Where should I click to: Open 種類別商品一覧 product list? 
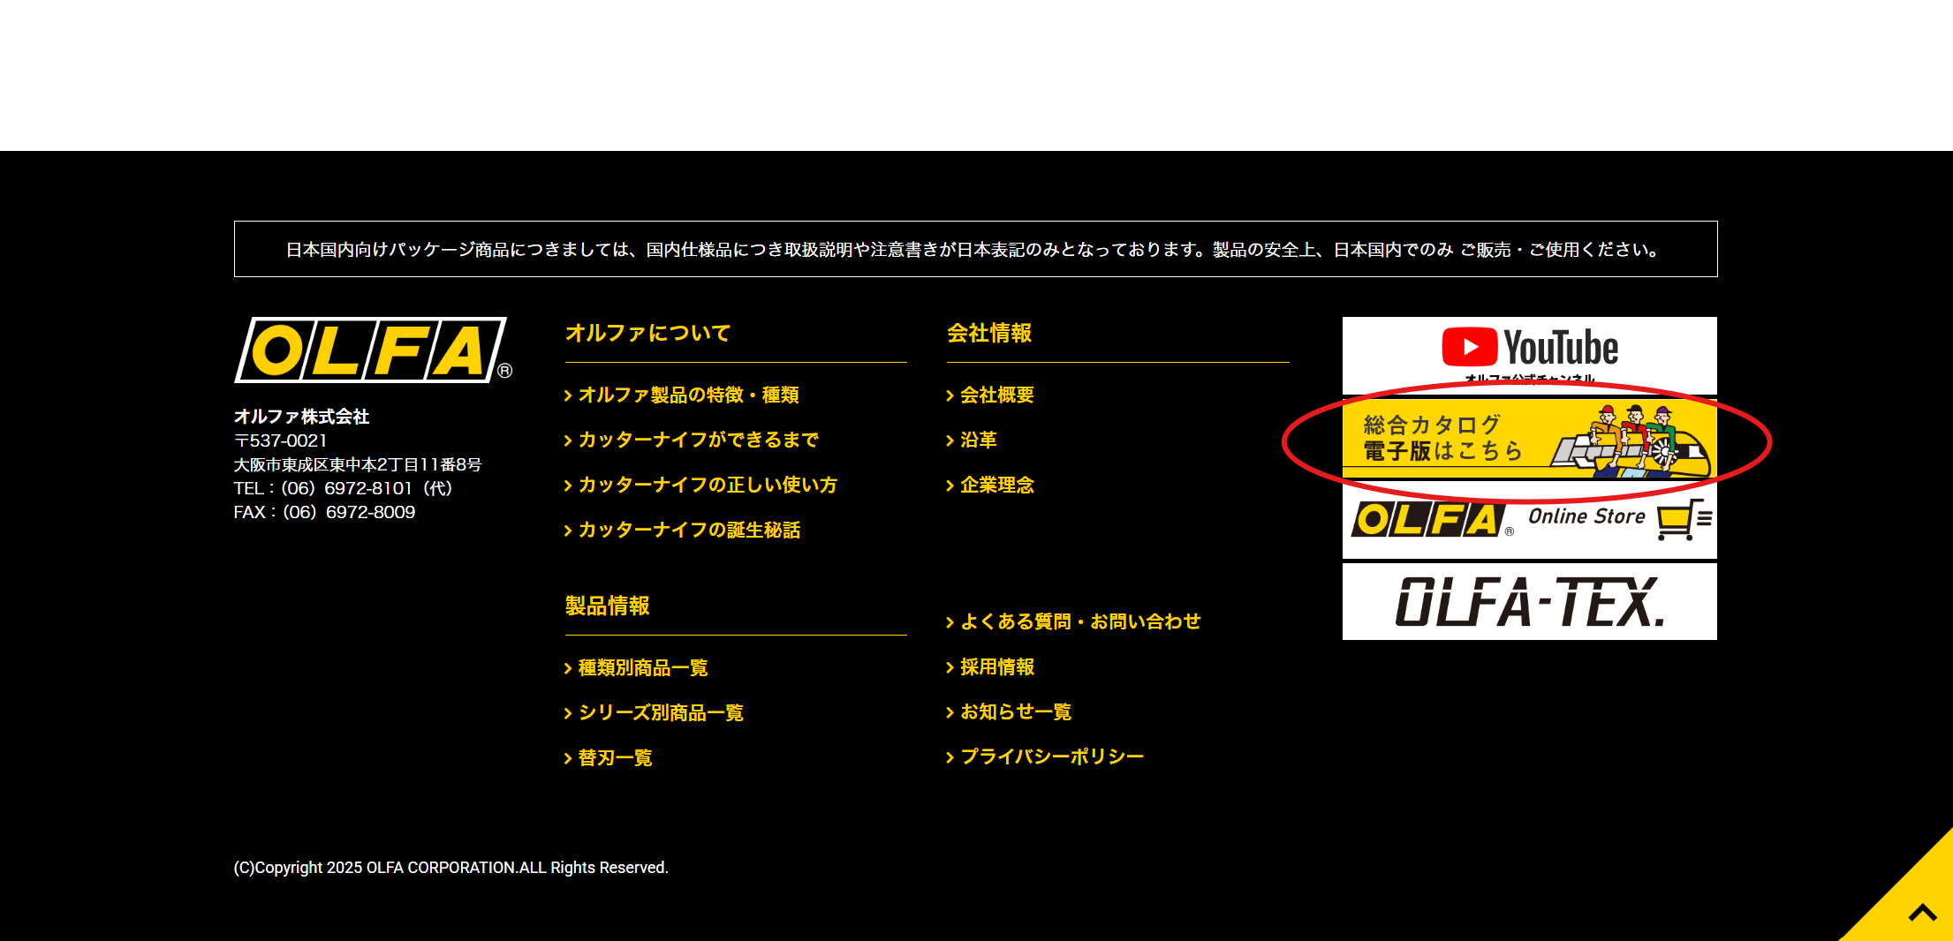coord(642,668)
